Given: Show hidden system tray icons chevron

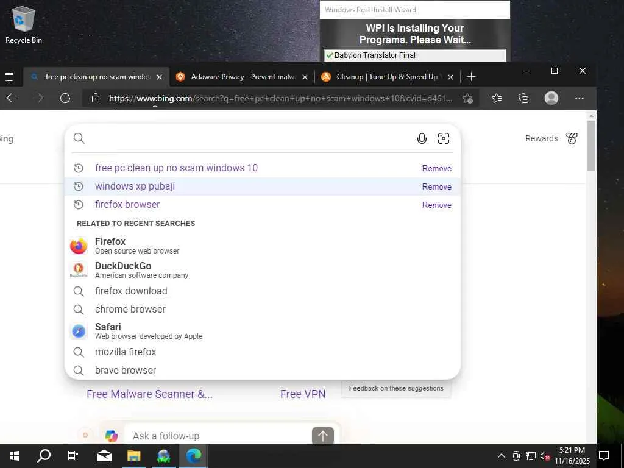Looking at the screenshot, I should pyautogui.click(x=502, y=456).
